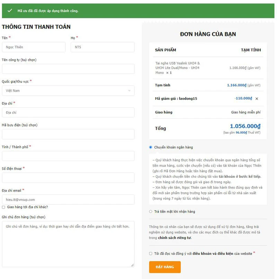Viewport: 277px width, 279px height.
Task: Select the Số điện thoại input
Action: point(68,178)
